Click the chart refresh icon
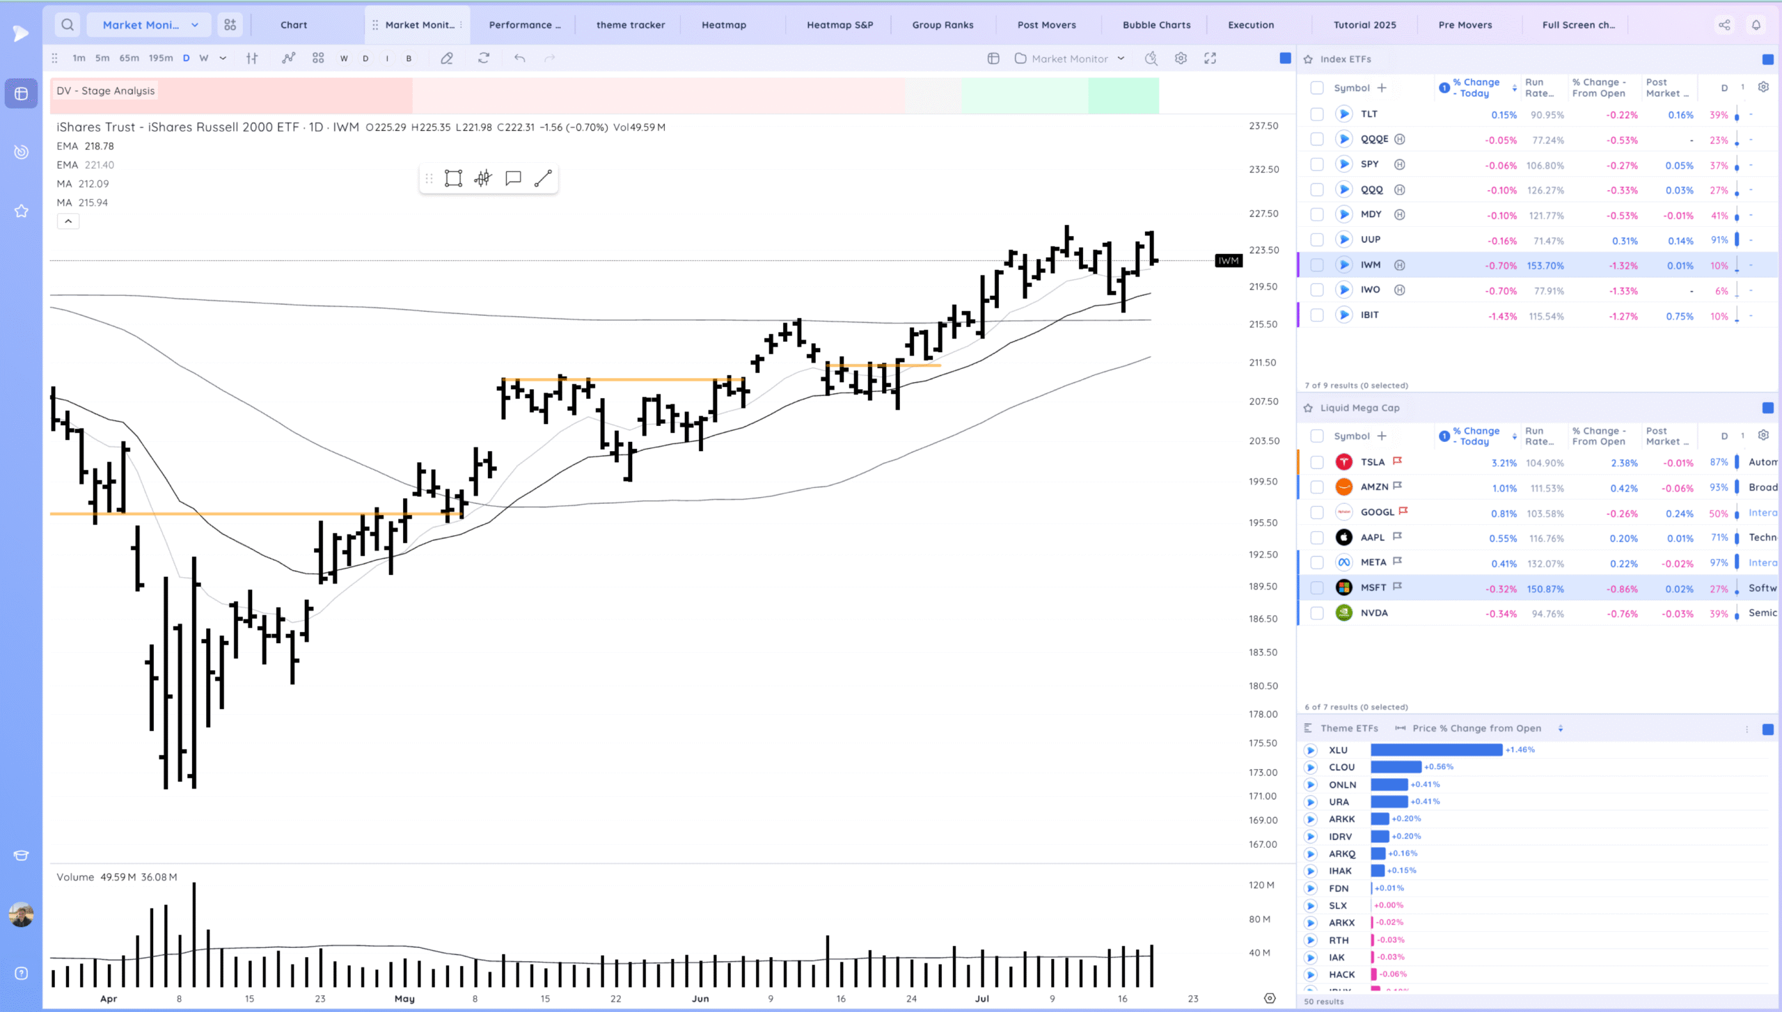 484,58
